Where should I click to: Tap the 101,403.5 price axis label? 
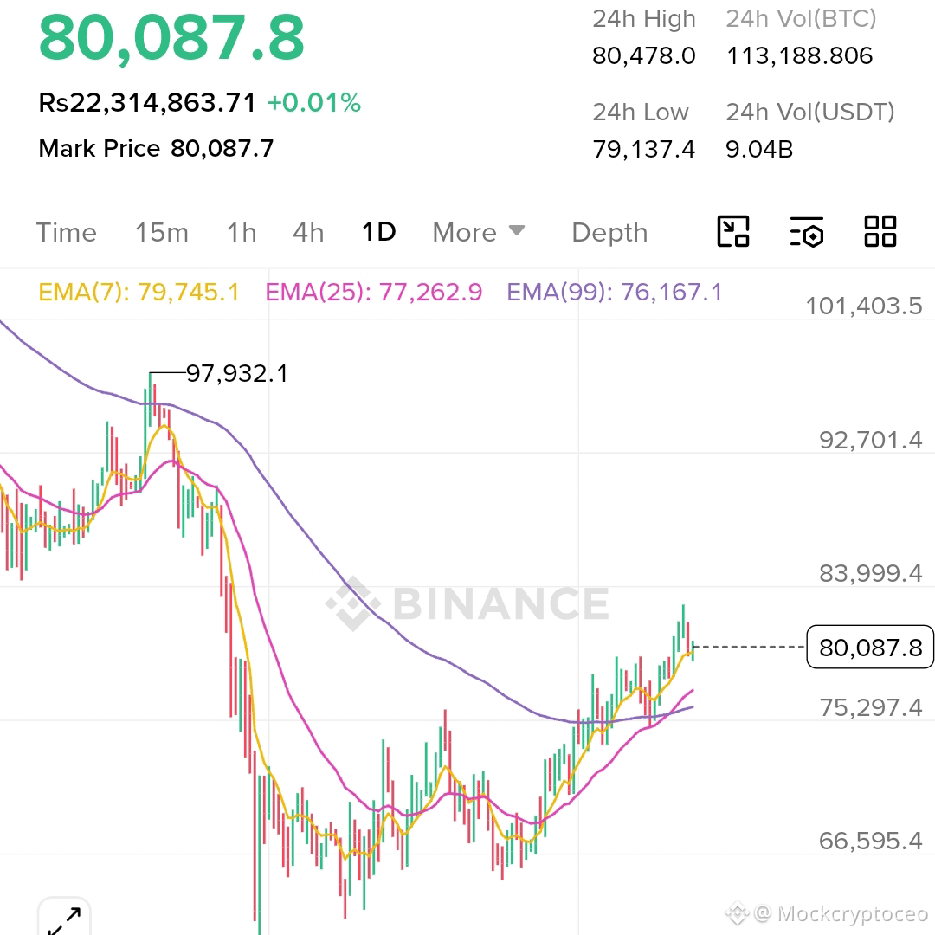click(864, 306)
